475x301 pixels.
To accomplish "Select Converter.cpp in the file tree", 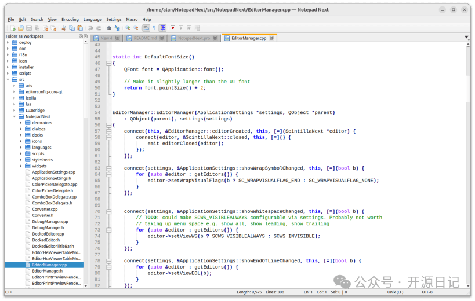I will [45, 210].
